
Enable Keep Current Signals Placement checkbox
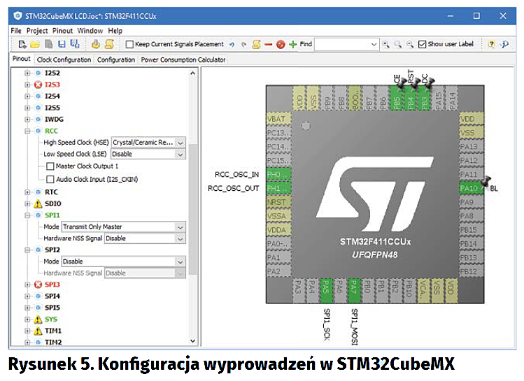click(x=129, y=44)
